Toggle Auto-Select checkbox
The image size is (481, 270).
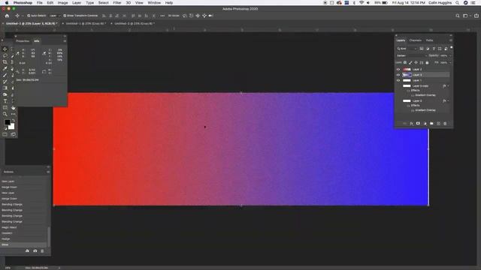click(29, 16)
